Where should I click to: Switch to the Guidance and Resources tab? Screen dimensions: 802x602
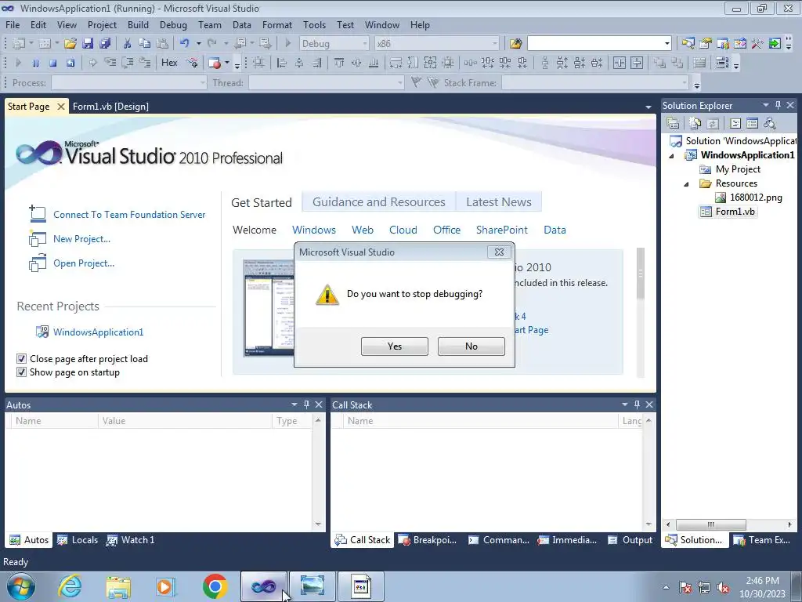pos(379,202)
